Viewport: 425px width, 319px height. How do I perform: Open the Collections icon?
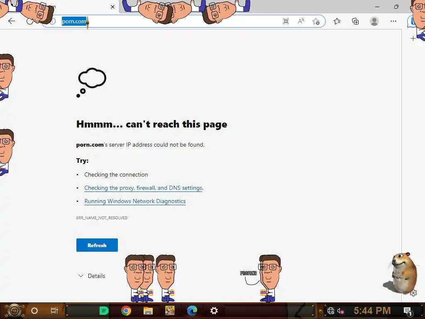pos(355,21)
